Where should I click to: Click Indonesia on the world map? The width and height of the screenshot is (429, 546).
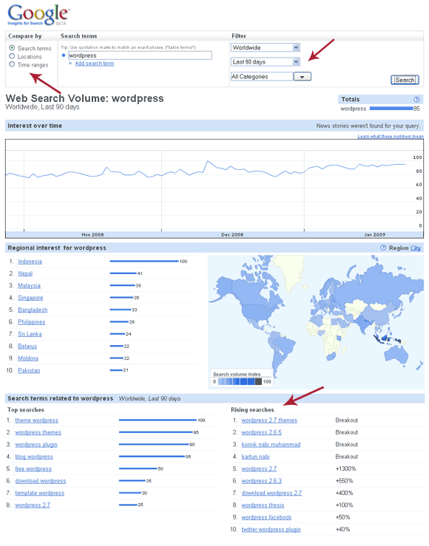[385, 338]
